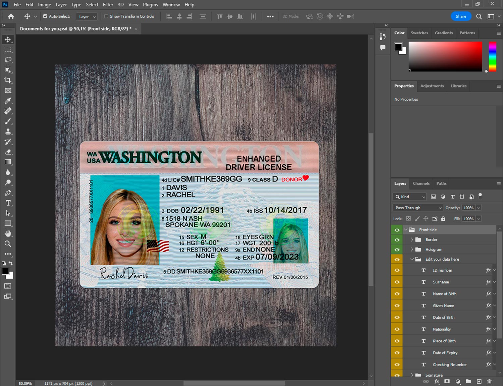Click the delete layer trash icon

coord(489,382)
